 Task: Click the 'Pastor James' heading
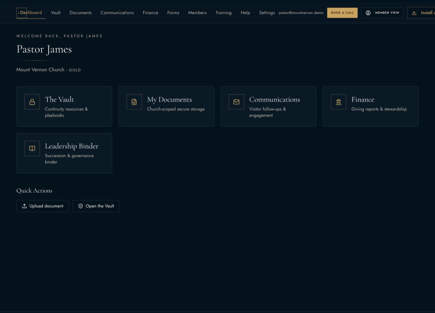pos(44,49)
